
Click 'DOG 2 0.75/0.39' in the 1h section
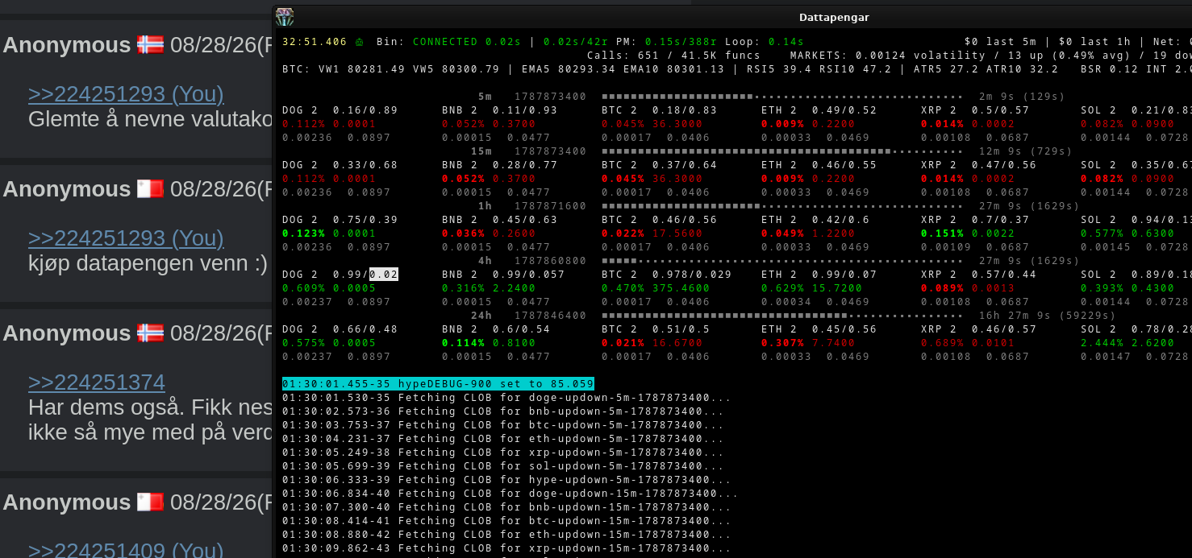click(340, 220)
